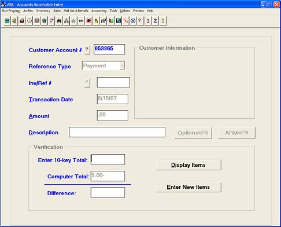Click the red question mark toolbar icon

click(140, 21)
